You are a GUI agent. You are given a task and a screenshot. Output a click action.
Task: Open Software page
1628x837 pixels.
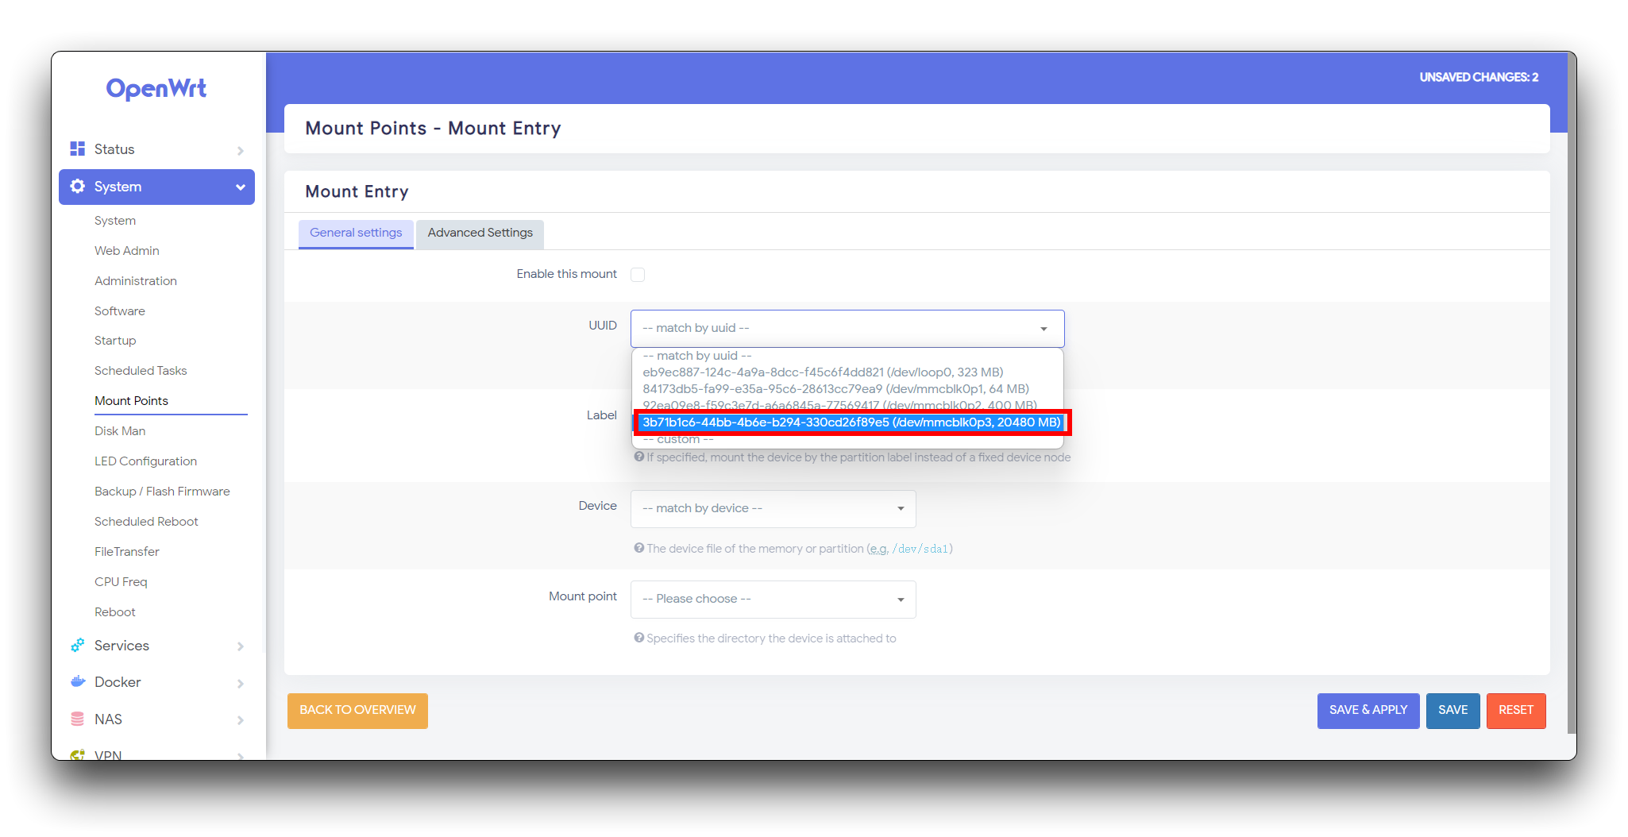(120, 311)
